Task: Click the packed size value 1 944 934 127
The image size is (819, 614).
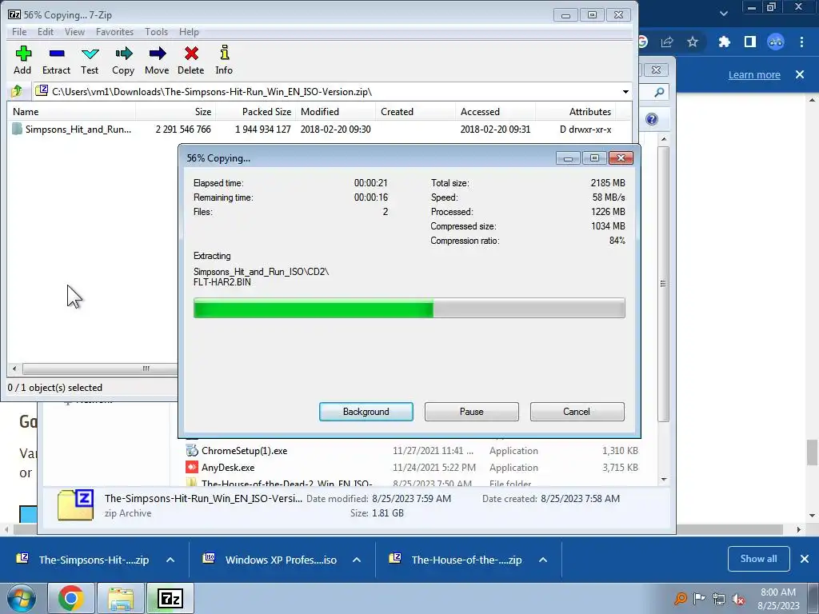Action: click(x=262, y=129)
